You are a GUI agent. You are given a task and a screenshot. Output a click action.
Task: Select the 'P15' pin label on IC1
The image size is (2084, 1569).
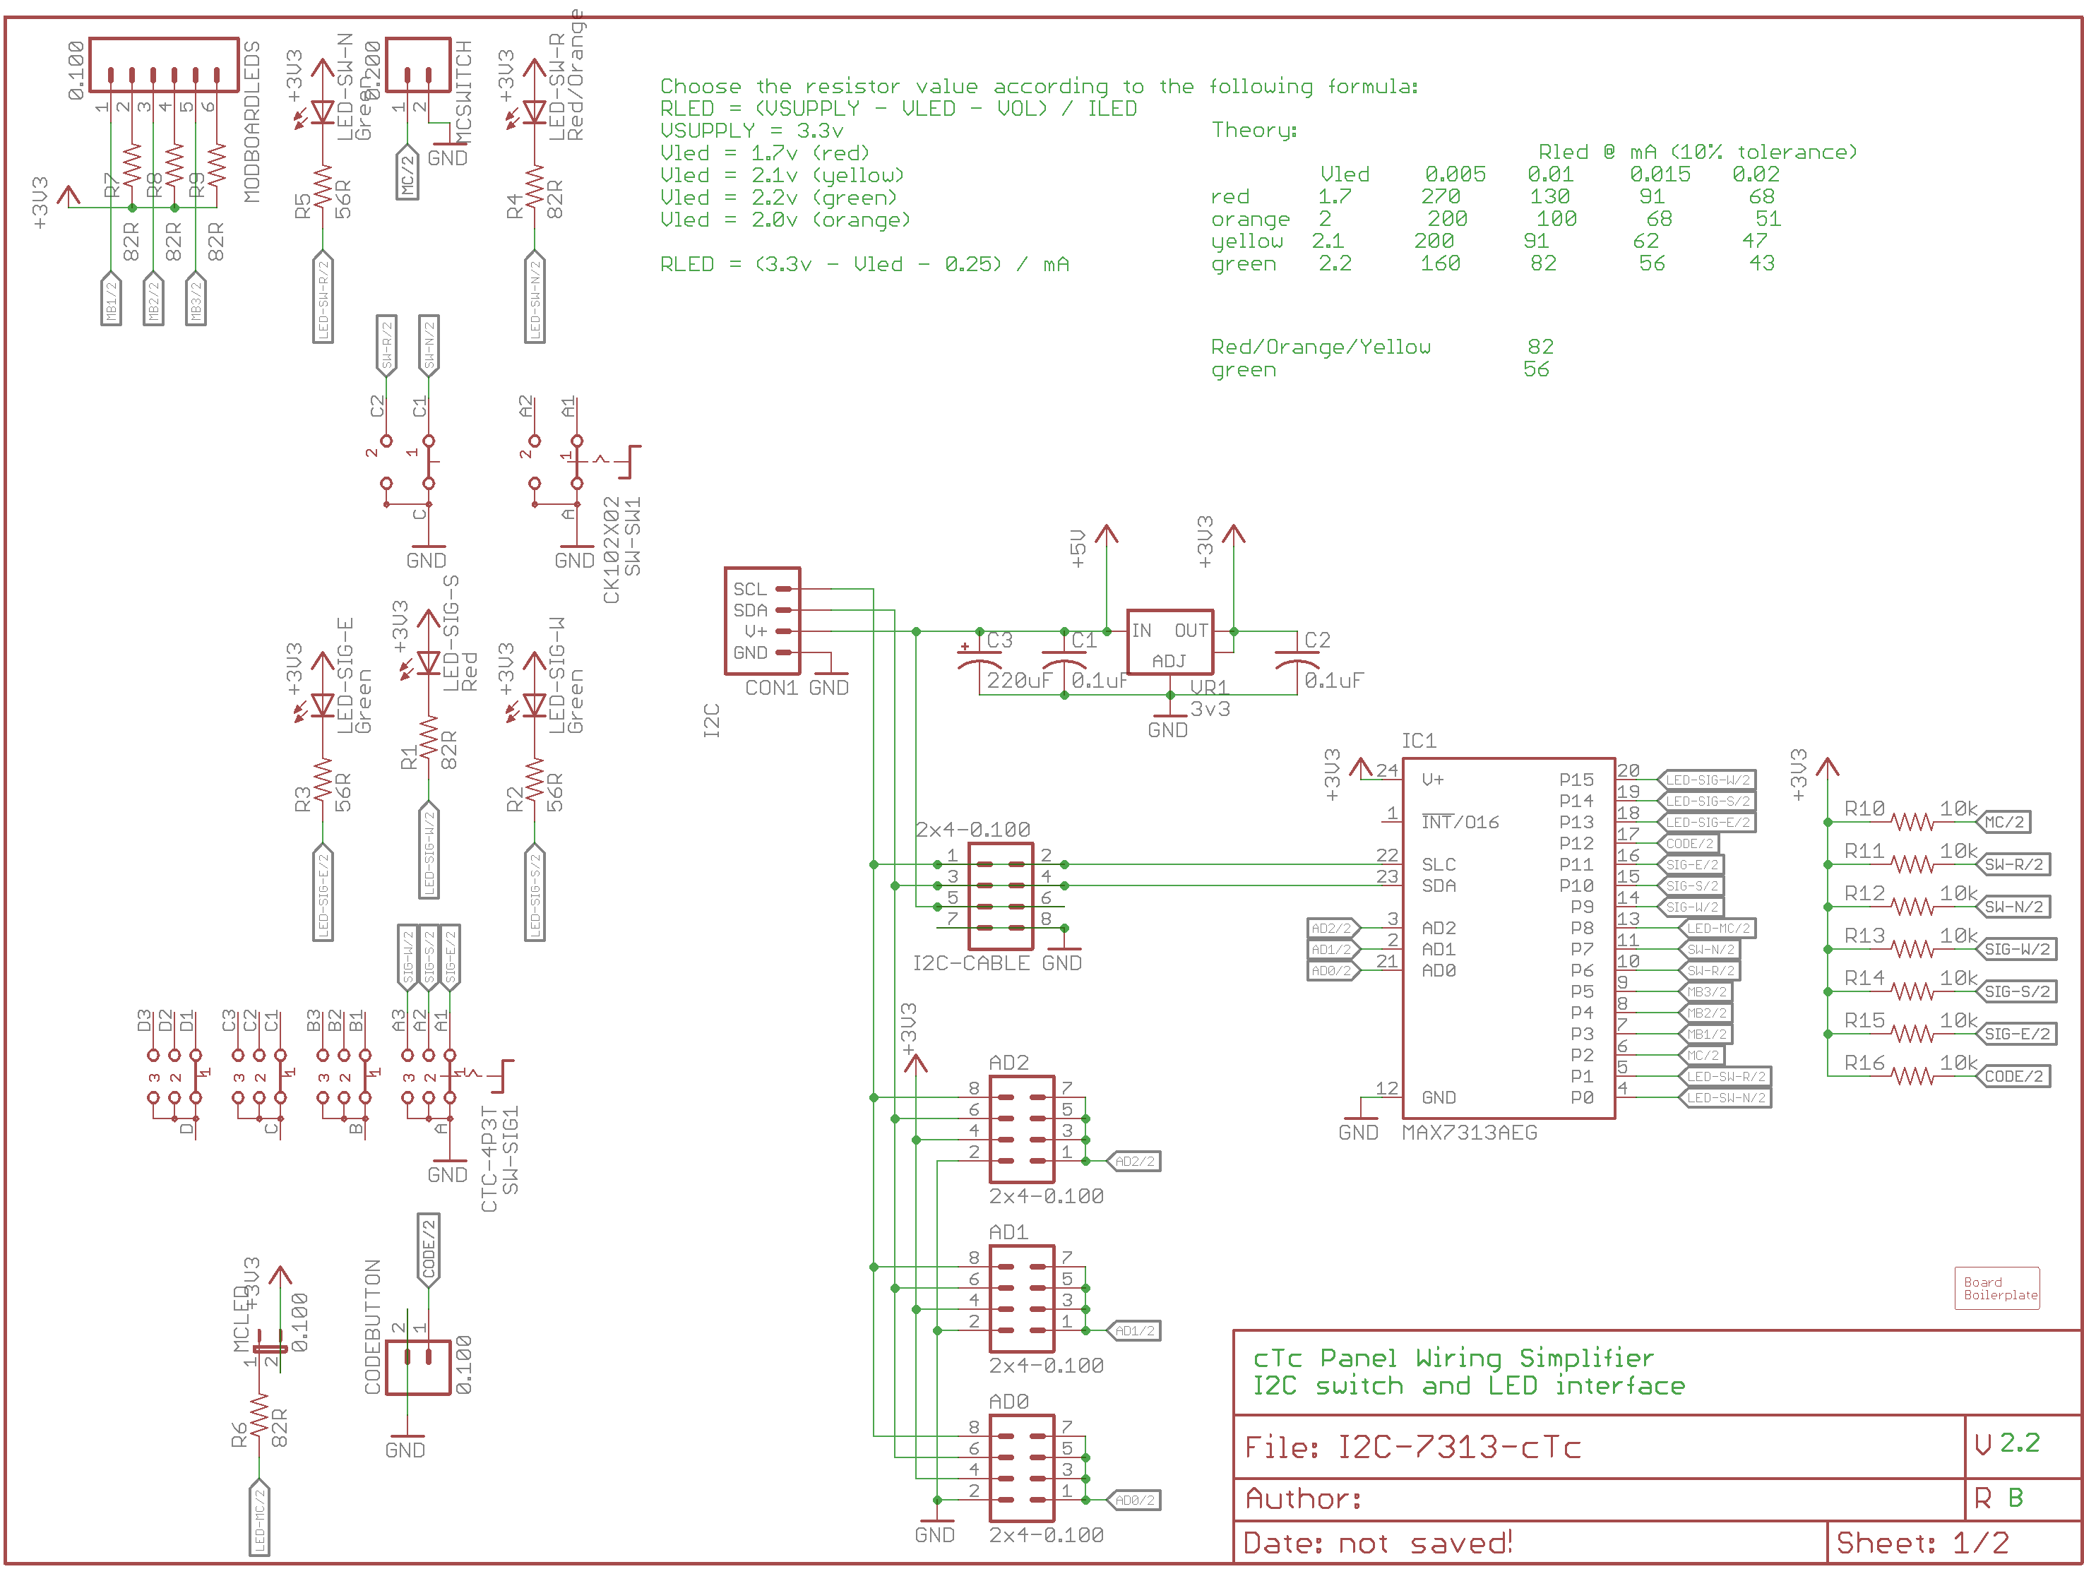[x=1576, y=780]
